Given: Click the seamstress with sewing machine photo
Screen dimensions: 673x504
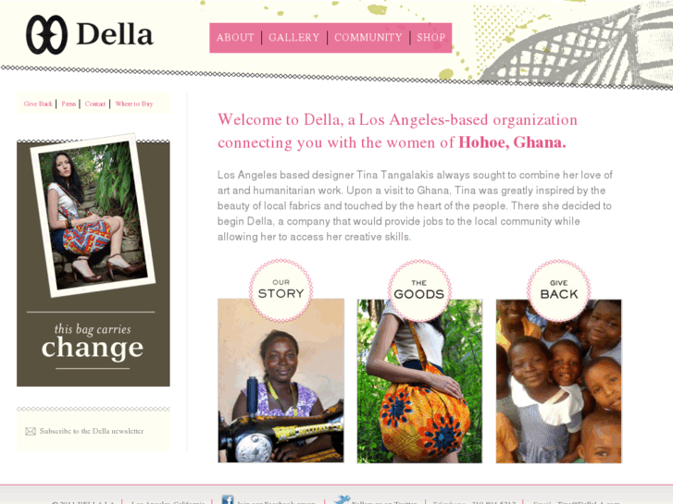Looking at the screenshot, I should click(280, 380).
